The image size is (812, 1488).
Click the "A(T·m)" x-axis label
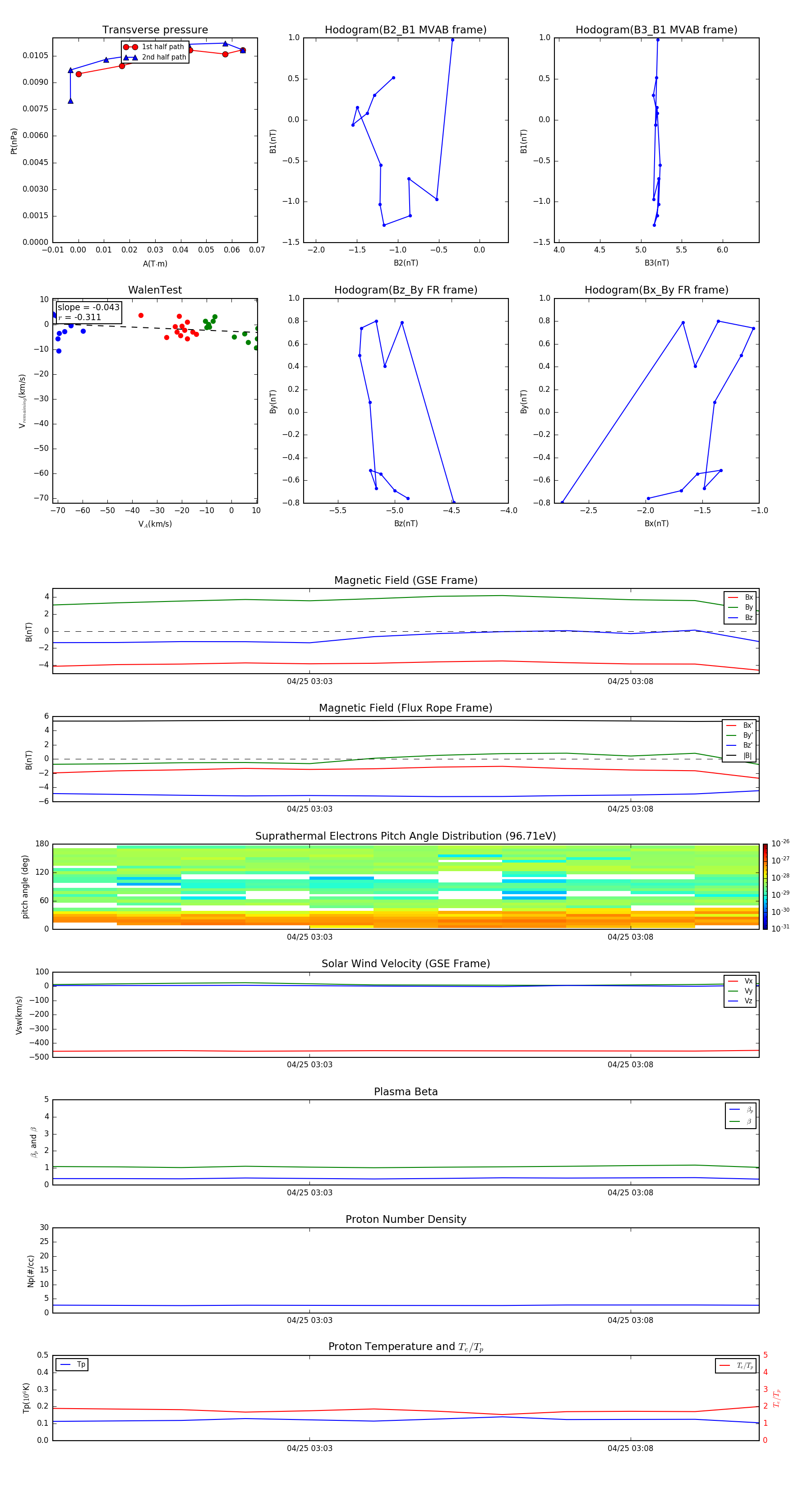[155, 264]
